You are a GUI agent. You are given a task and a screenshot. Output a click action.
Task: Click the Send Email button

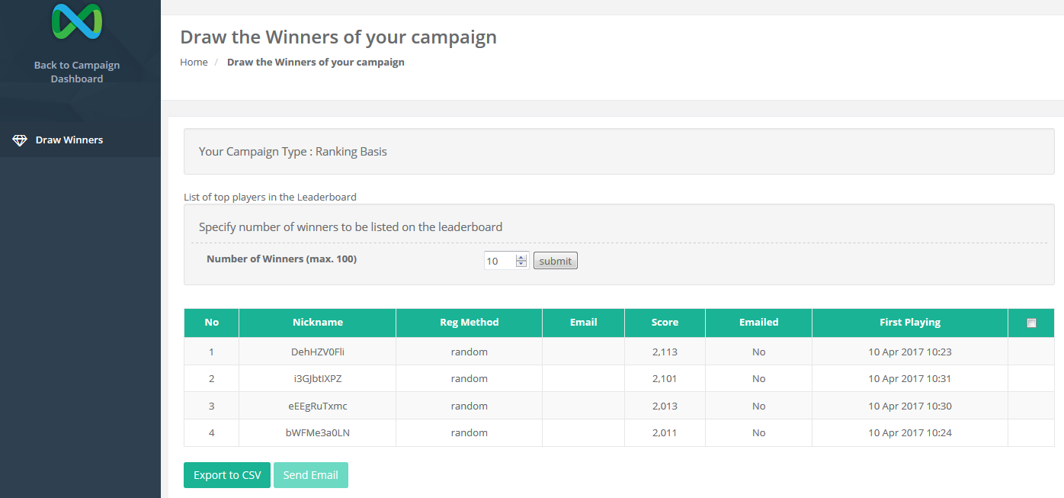[310, 475]
